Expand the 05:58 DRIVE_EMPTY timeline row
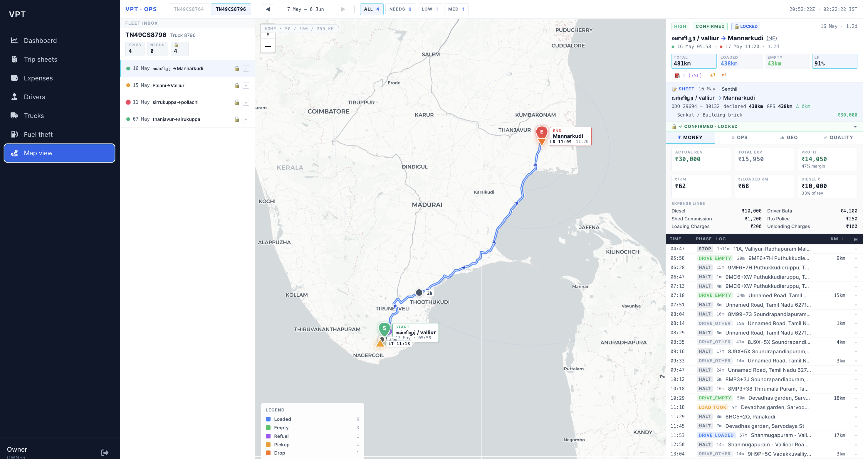Viewport: 863px width, 459px height. pyautogui.click(x=764, y=258)
